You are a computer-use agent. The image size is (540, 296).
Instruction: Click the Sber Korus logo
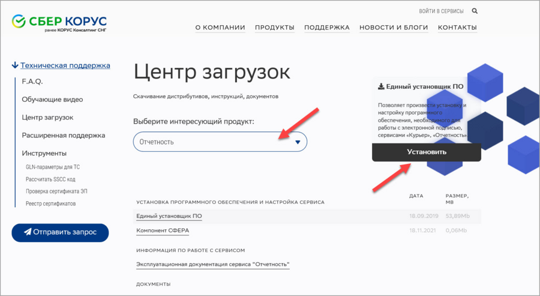pos(59,23)
